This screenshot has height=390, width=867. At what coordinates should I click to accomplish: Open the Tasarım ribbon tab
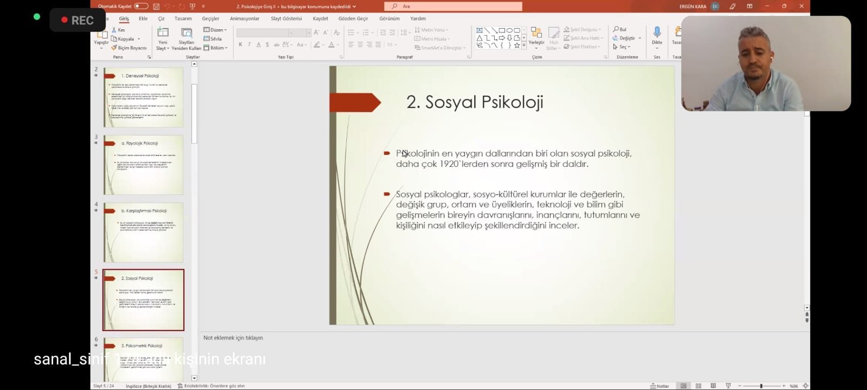point(183,18)
